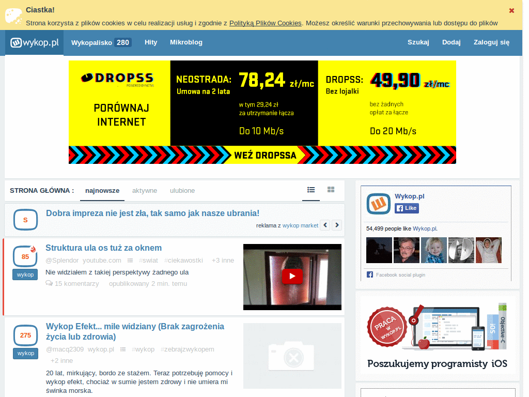529x397 pixels.
Task: Go to Mikroblog
Action: pyautogui.click(x=186, y=42)
